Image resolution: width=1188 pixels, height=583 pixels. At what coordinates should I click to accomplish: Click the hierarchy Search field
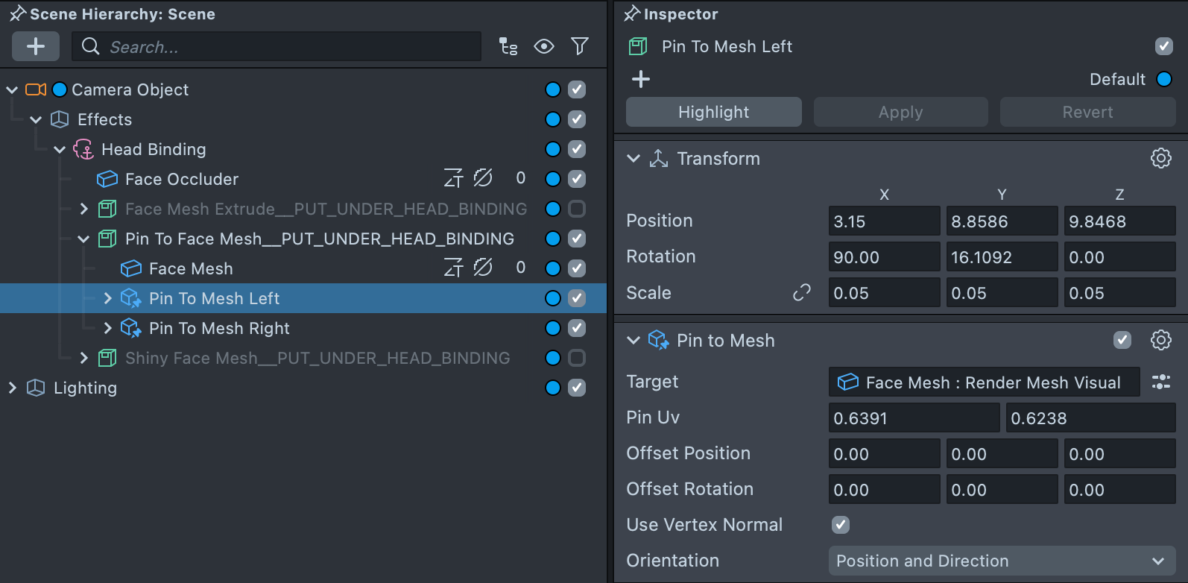click(283, 46)
